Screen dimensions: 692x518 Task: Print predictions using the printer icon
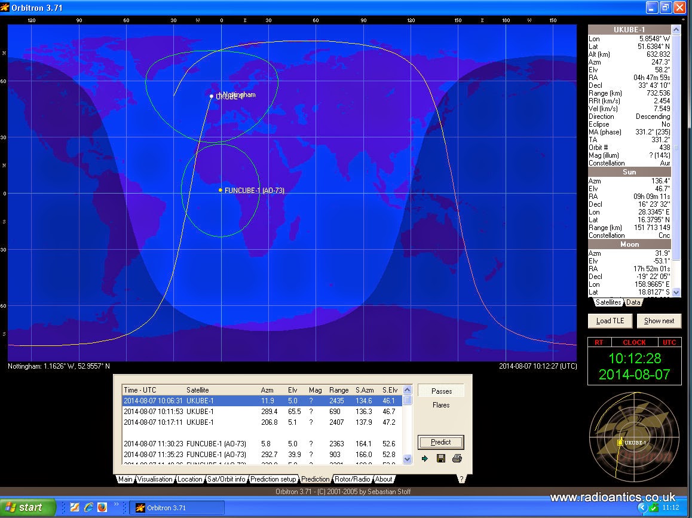click(x=457, y=459)
